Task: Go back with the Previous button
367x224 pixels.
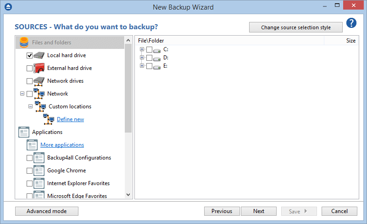Action: (x=222, y=211)
